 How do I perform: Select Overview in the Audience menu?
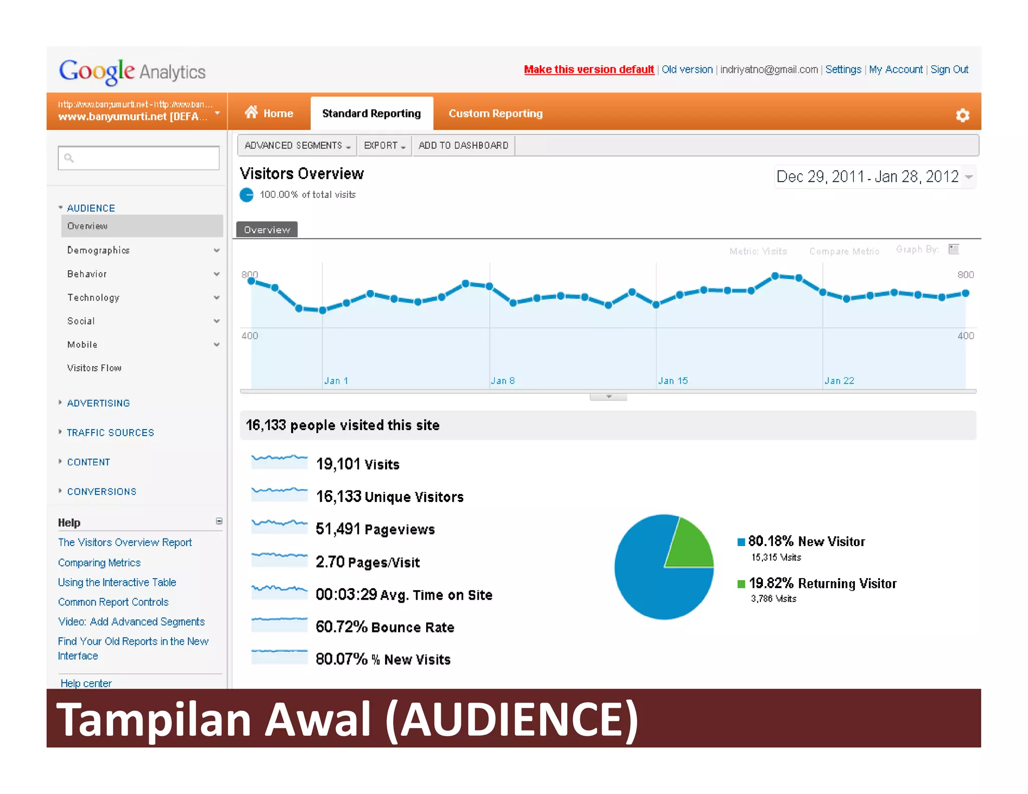click(142, 226)
